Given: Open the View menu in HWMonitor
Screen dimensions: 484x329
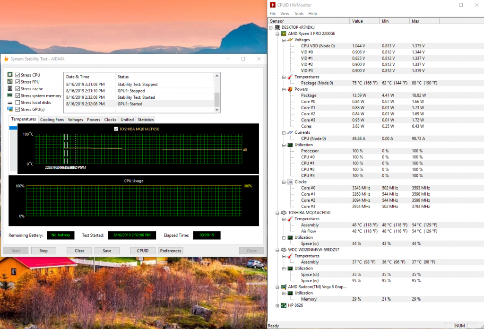Looking at the screenshot, I should click(x=285, y=14).
